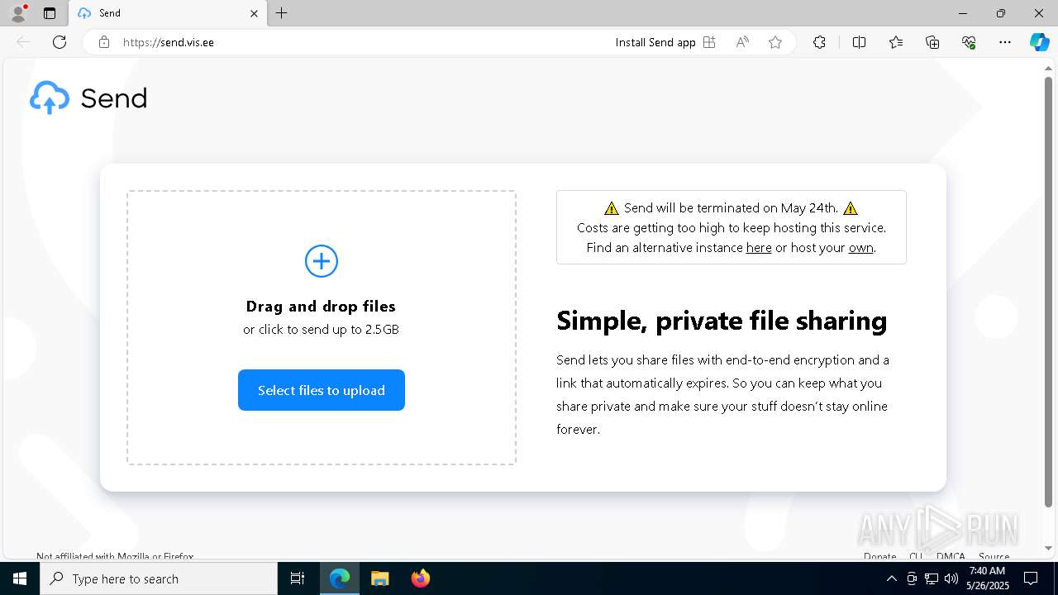View site information lock icon
The height and width of the screenshot is (595, 1058).
[104, 42]
